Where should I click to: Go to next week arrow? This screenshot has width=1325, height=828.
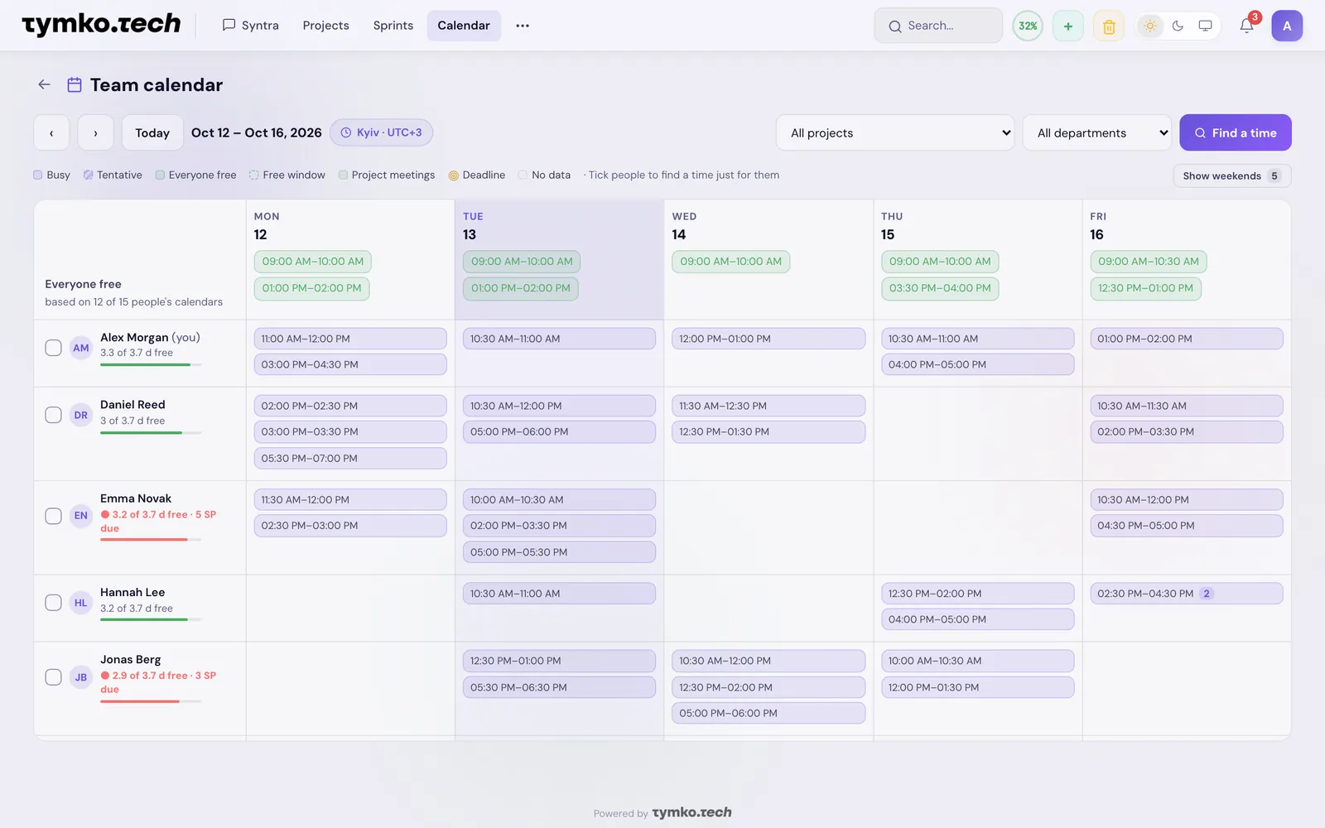click(x=95, y=132)
